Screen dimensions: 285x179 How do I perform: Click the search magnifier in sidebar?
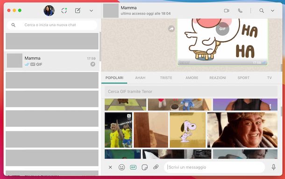[13, 25]
